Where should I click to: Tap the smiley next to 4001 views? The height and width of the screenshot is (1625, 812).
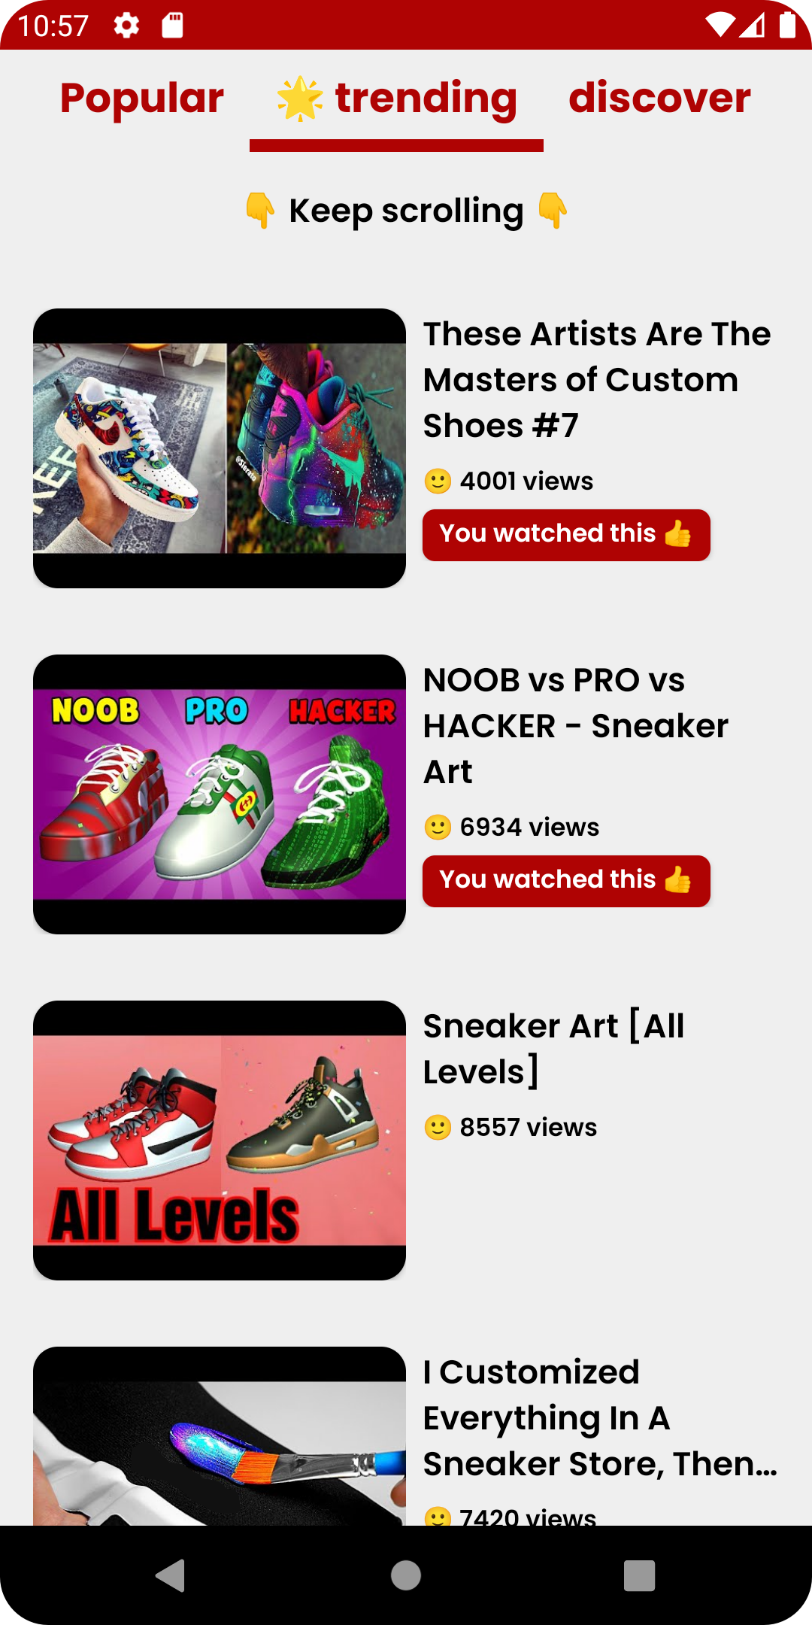point(438,481)
